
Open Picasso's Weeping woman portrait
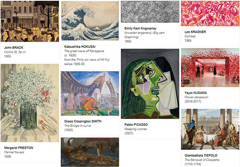[x=150, y=84]
